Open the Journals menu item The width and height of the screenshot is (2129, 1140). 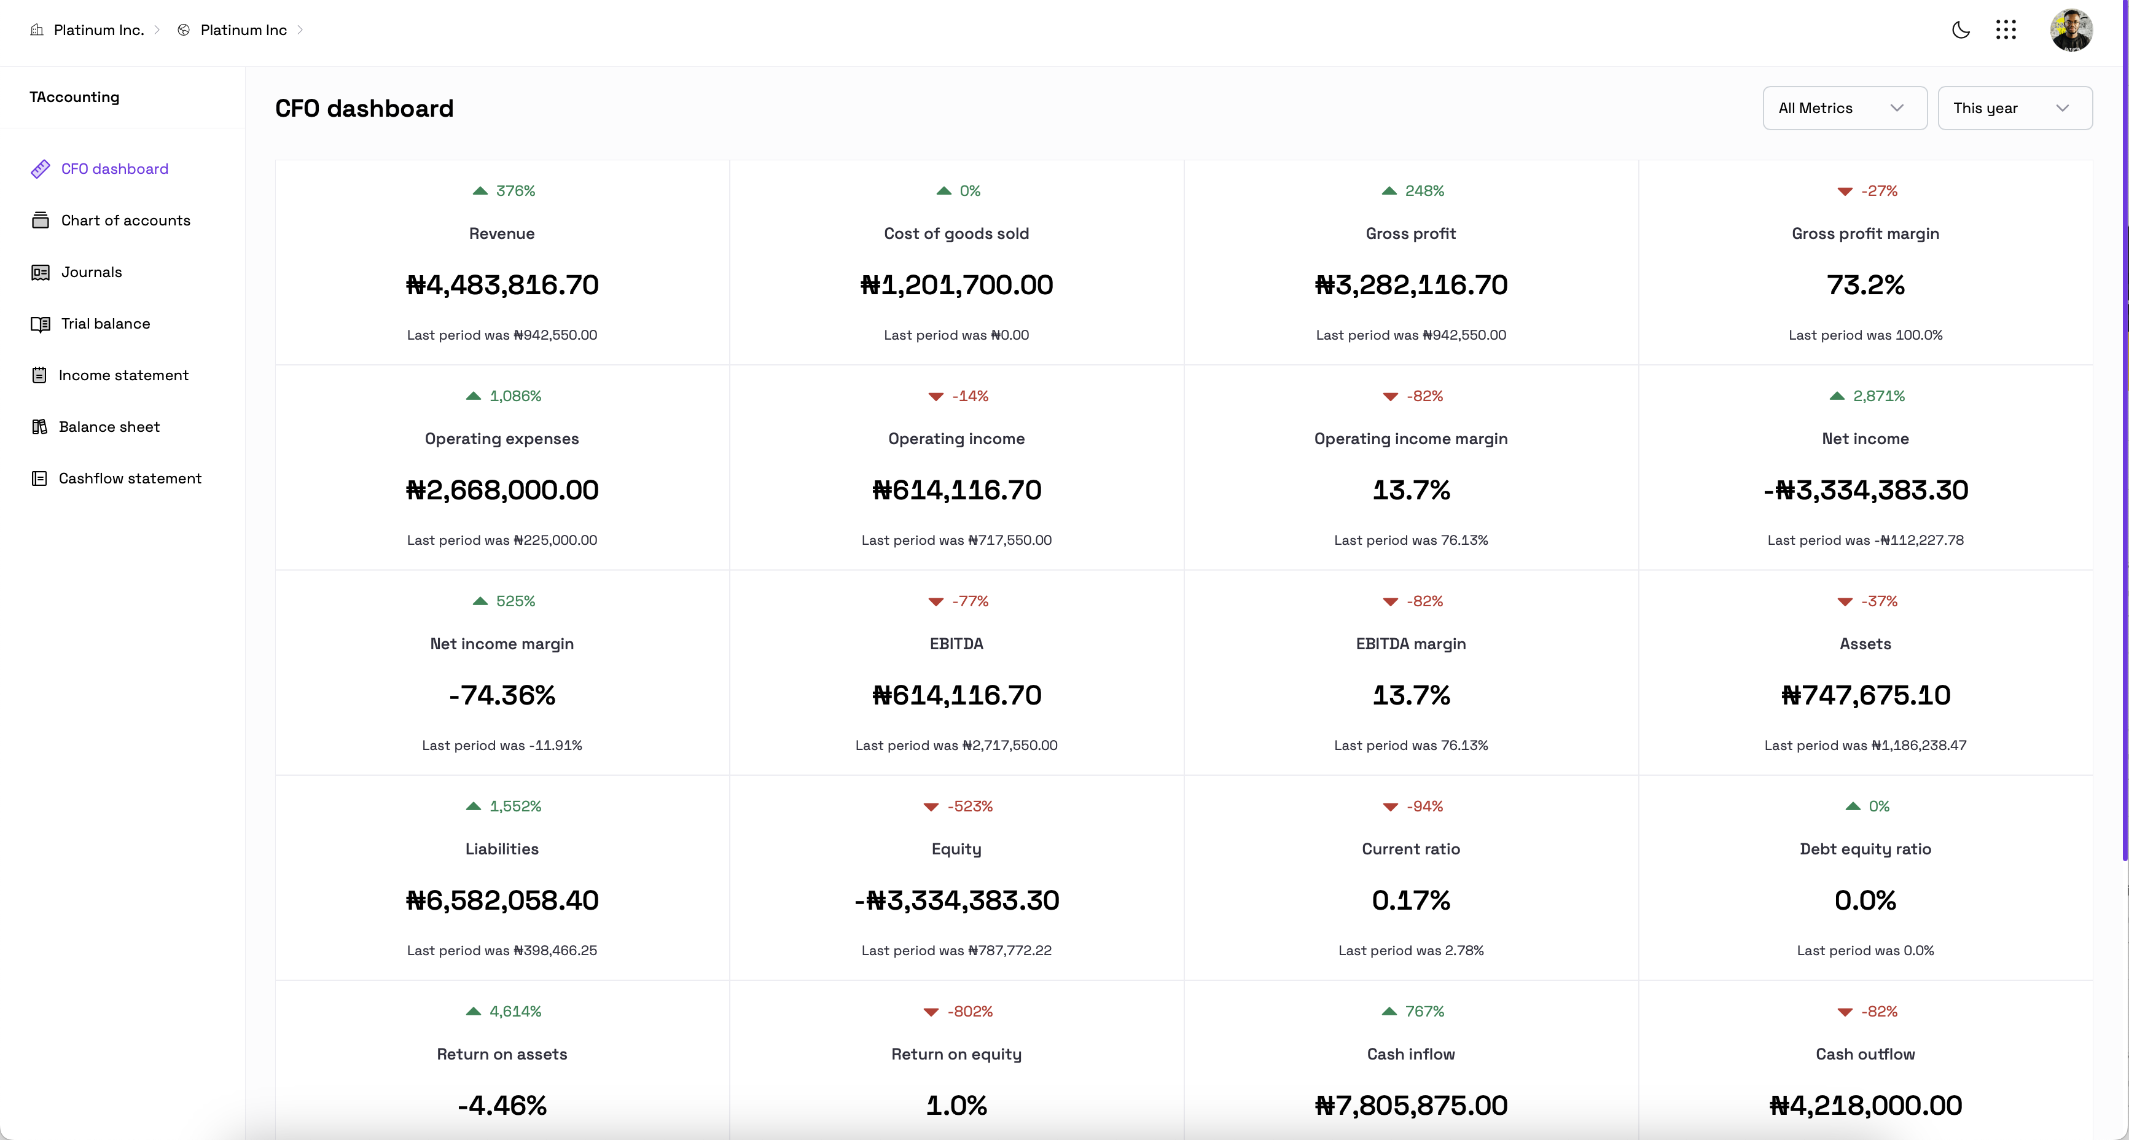click(x=91, y=272)
